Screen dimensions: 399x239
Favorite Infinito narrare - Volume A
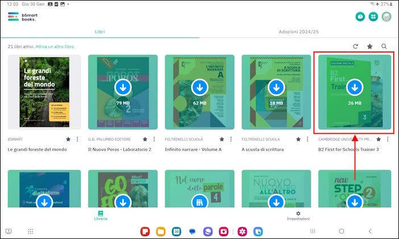(222, 139)
